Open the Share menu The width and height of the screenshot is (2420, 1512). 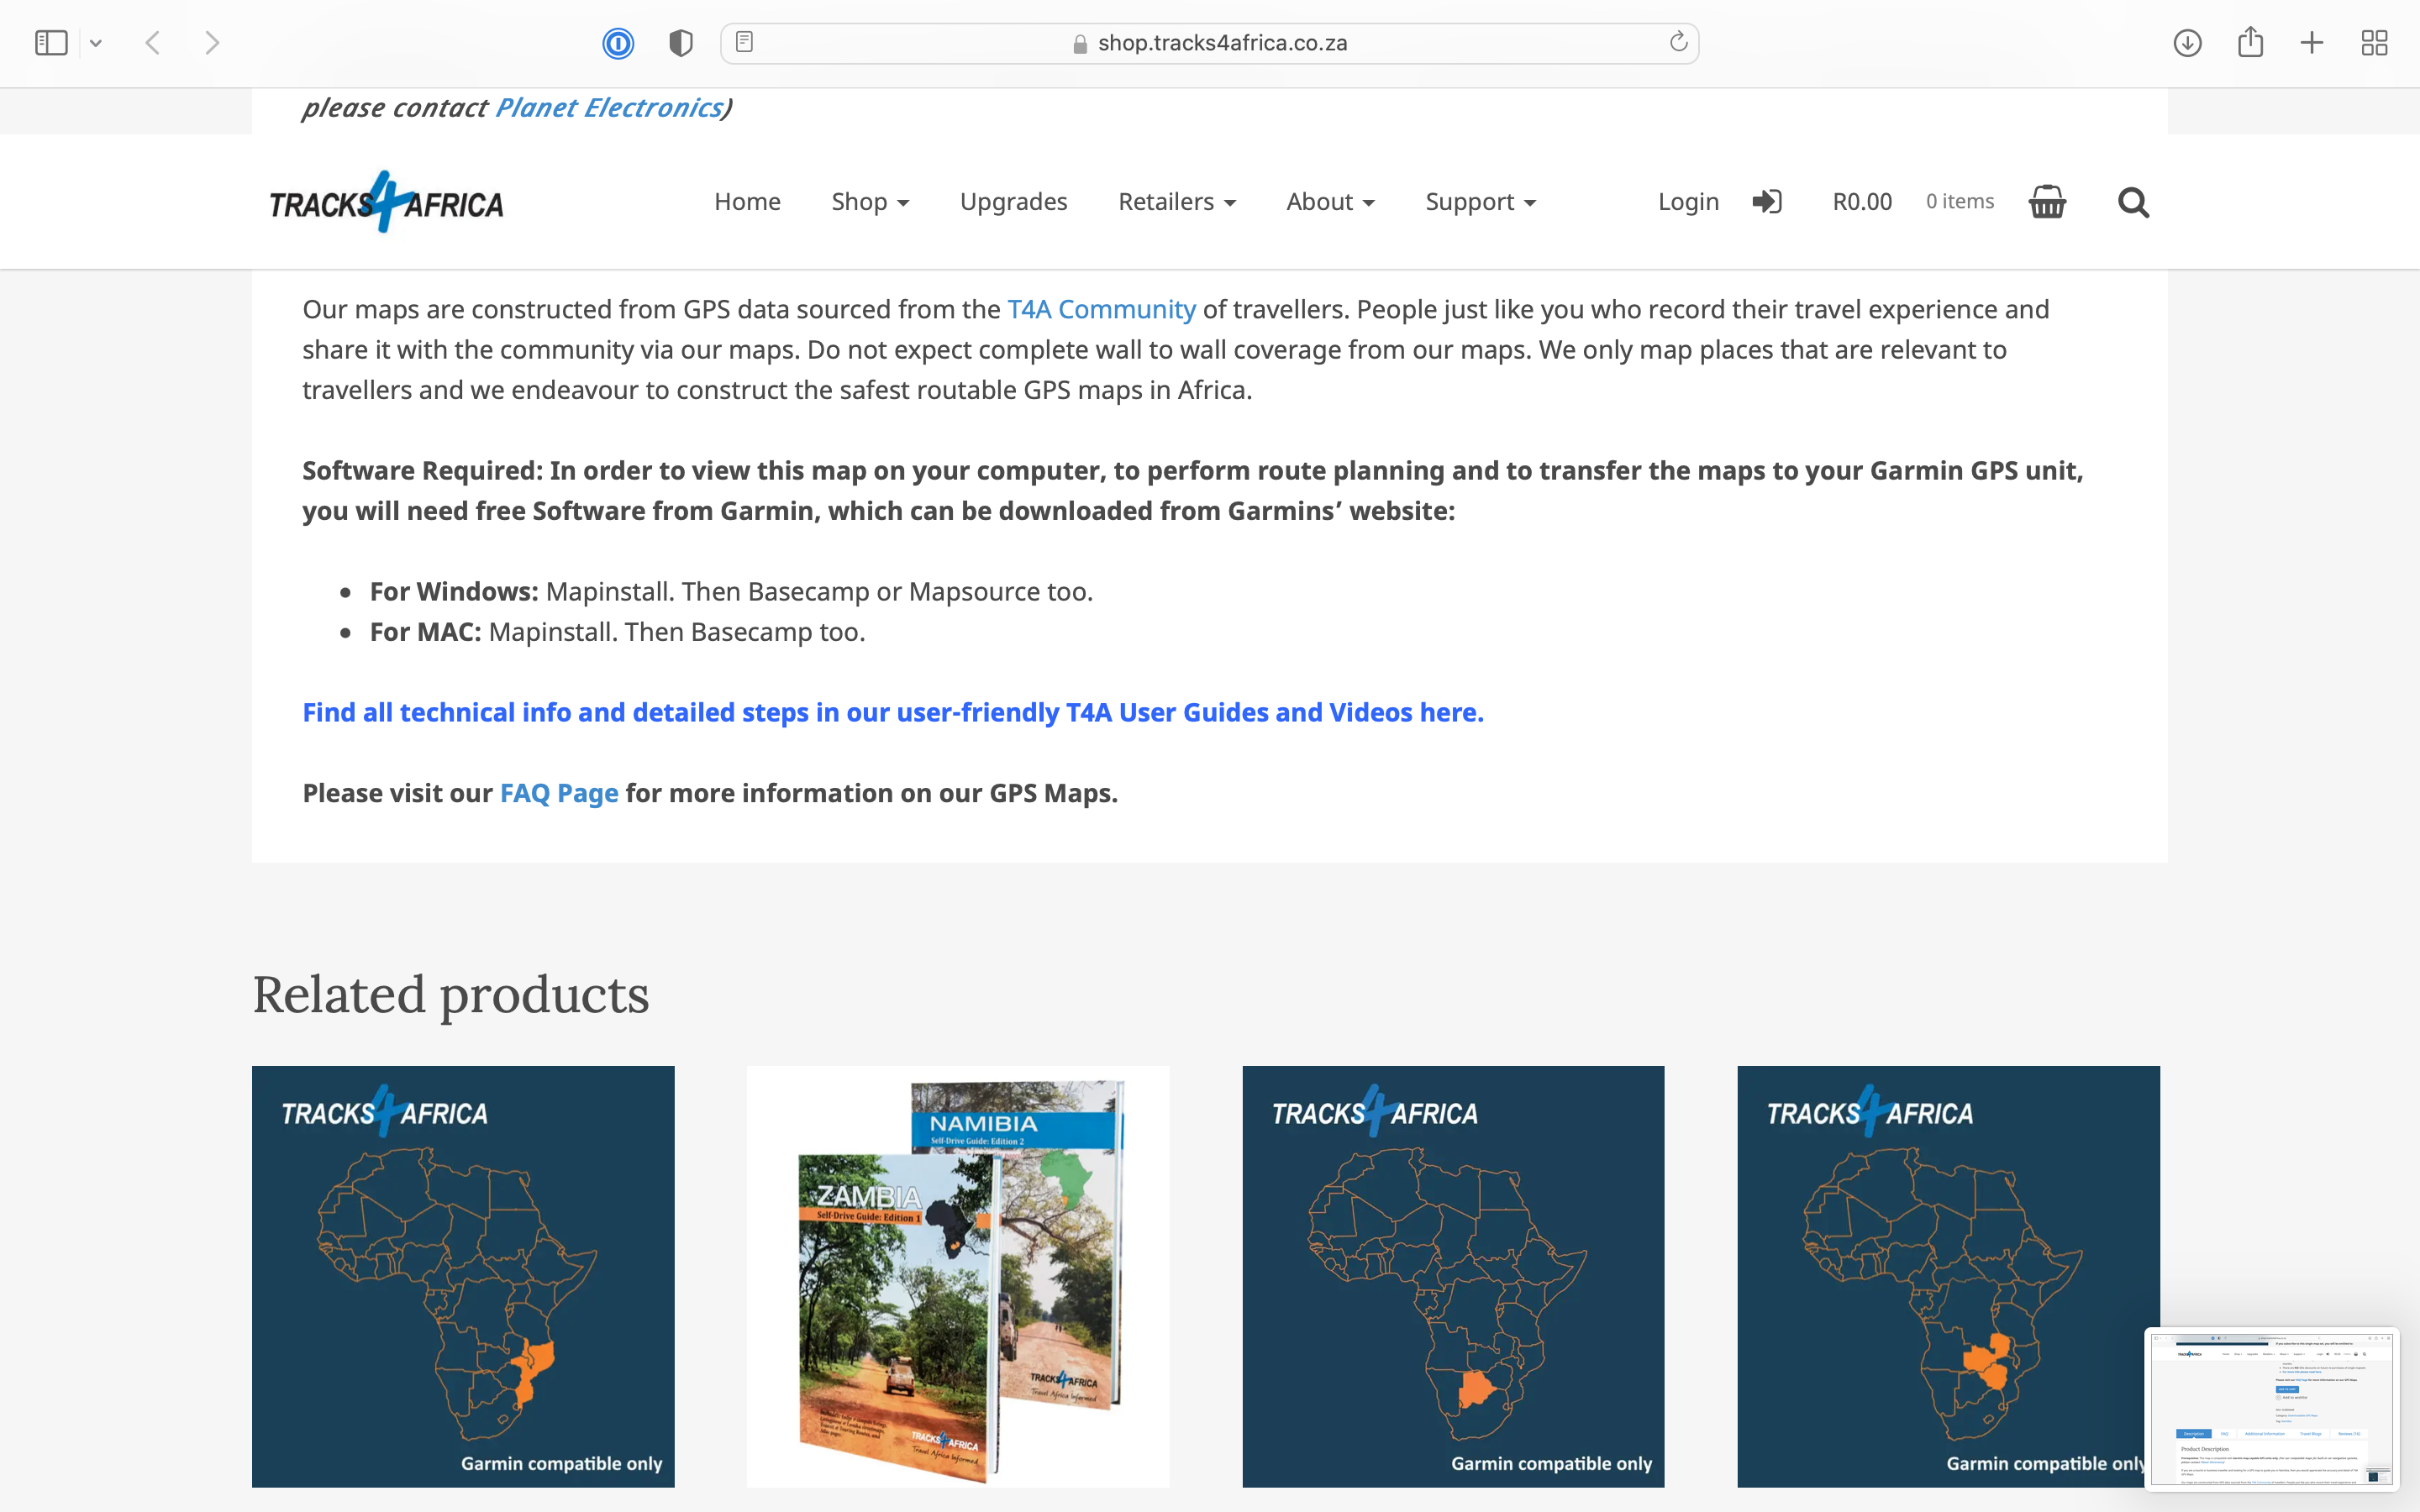click(x=2250, y=42)
